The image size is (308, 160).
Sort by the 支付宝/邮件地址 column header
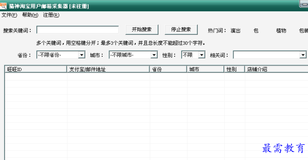tap(108, 69)
